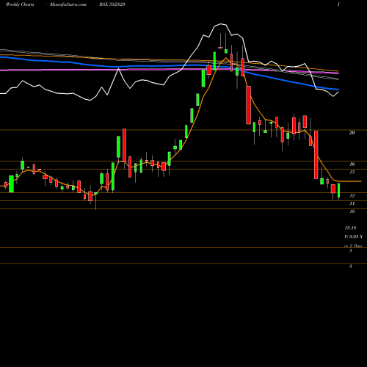367x367 pixels.
Task: Click the 'Weekly Charts' title text
Action: 20,4
